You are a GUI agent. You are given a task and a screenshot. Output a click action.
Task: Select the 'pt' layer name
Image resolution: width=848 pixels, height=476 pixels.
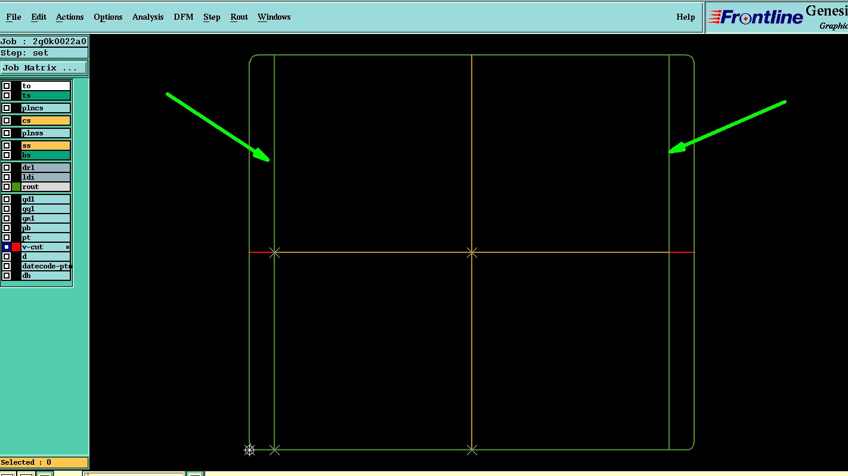46,237
